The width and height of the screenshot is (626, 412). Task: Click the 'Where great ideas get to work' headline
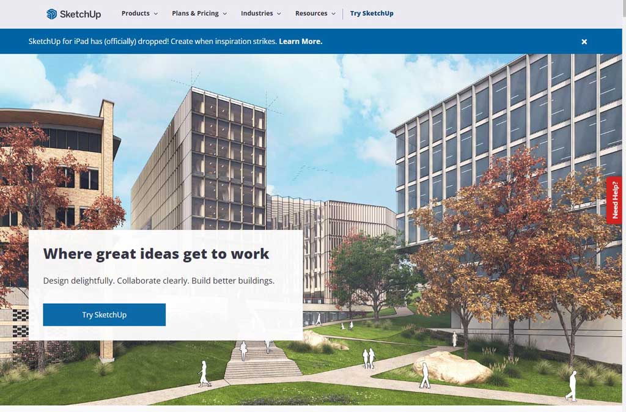156,254
